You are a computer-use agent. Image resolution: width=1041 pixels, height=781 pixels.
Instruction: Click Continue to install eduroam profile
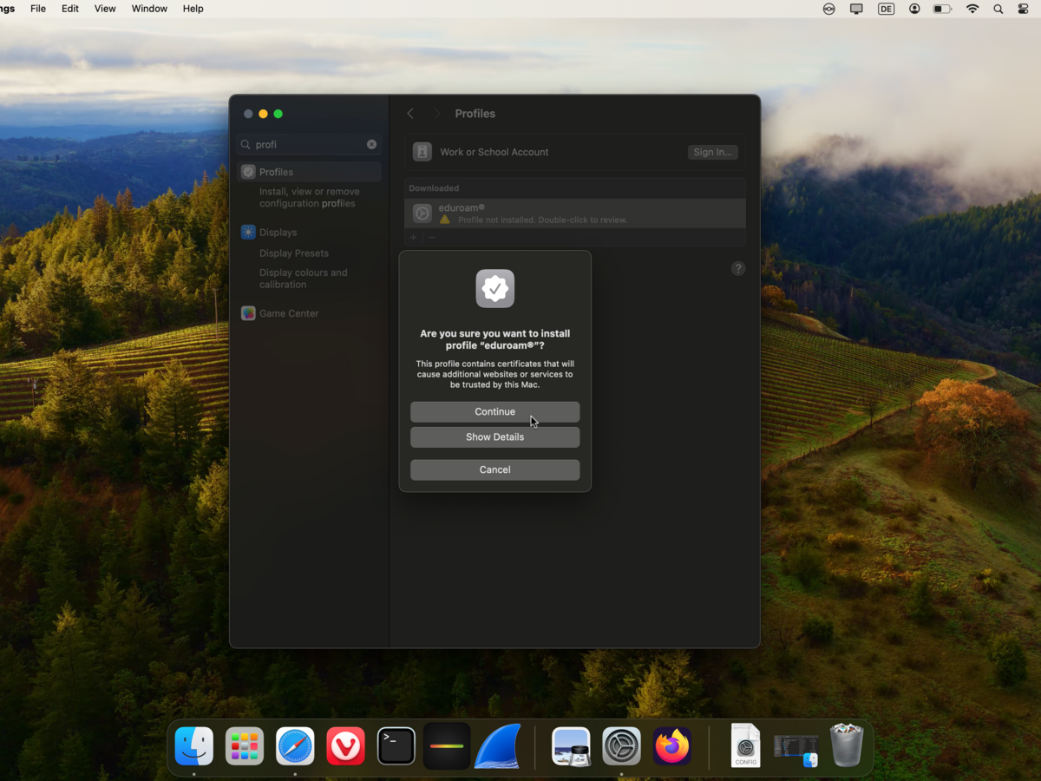[x=494, y=411]
